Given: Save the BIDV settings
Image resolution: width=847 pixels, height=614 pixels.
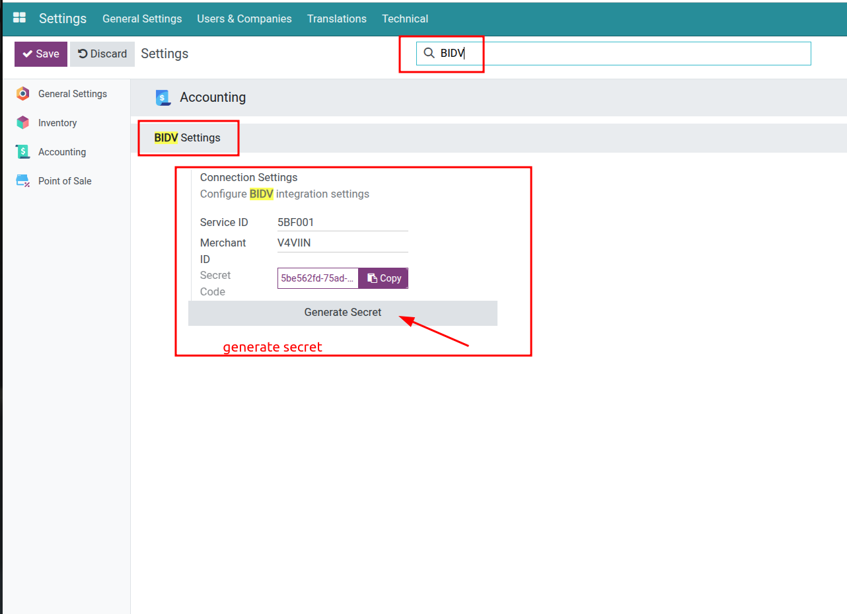Looking at the screenshot, I should 40,54.
